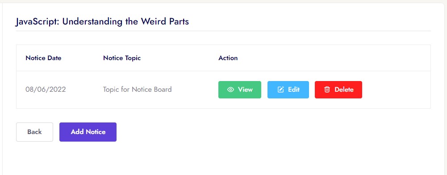Click empty space right of the Delete button
447x175 pixels.
click(396, 90)
